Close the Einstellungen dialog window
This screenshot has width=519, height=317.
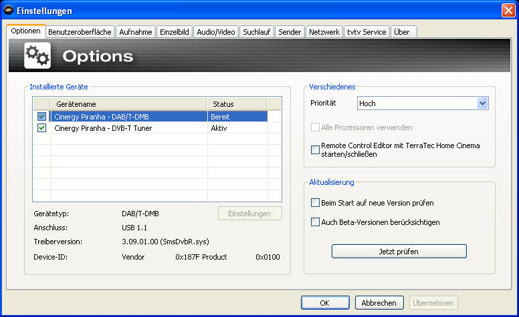pos(508,10)
